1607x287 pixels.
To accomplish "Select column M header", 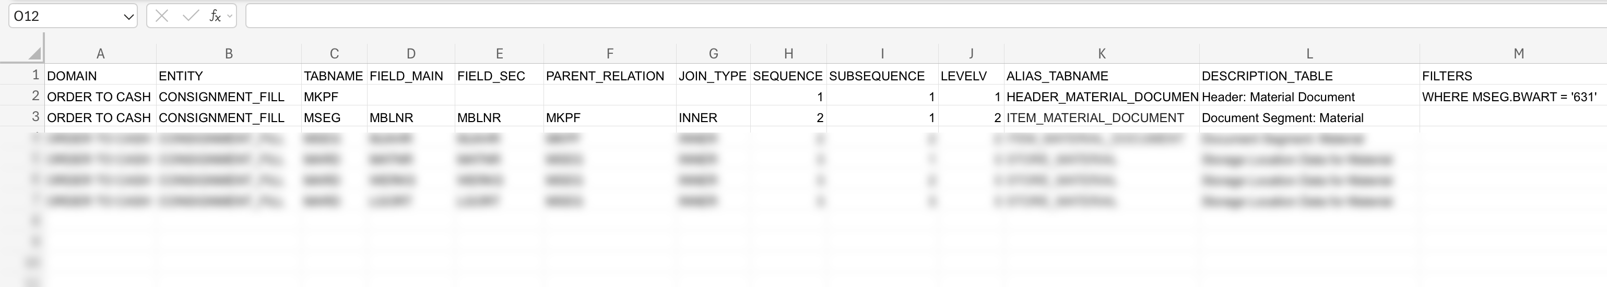I will click(1518, 54).
